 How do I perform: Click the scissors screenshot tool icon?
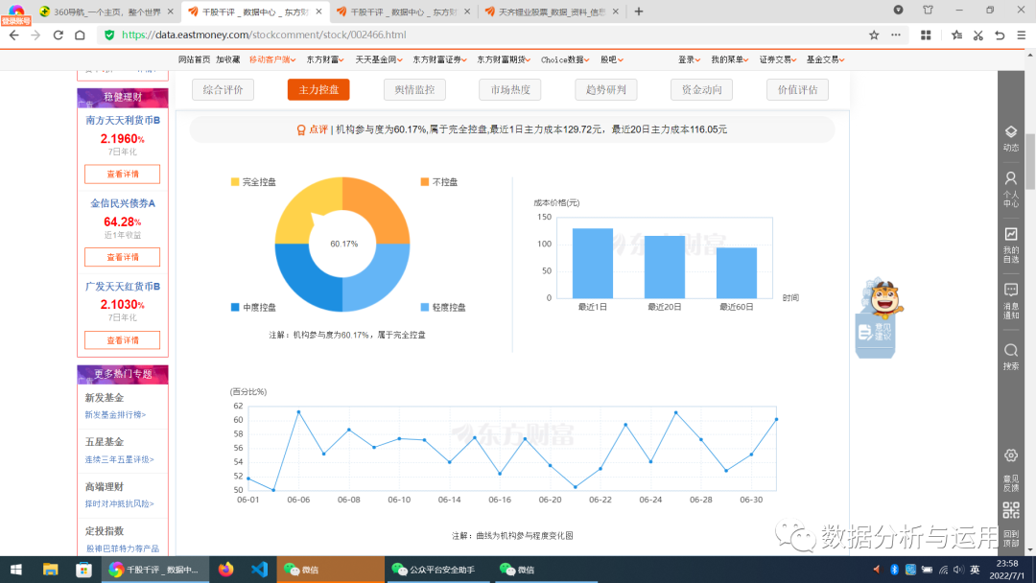pyautogui.click(x=977, y=35)
